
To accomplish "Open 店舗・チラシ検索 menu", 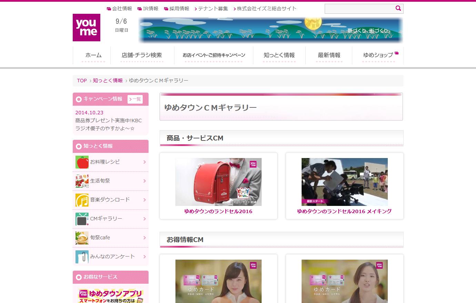I will [x=142, y=55].
